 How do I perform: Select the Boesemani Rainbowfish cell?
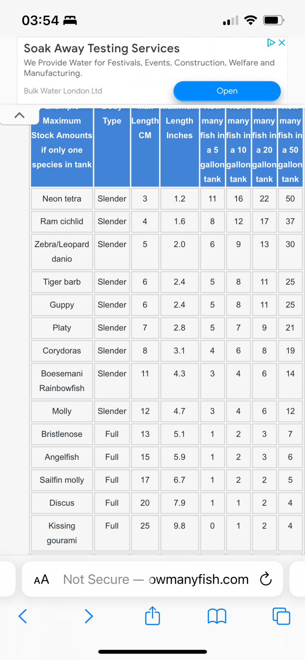[x=62, y=381]
